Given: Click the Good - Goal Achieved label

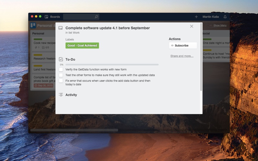Looking at the screenshot, I should [82, 45].
